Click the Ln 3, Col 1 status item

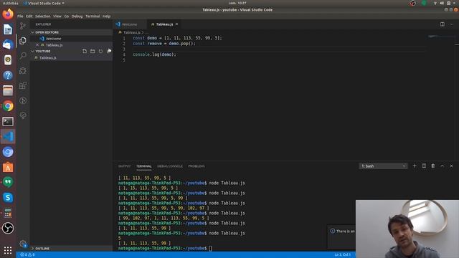pyautogui.click(x=343, y=255)
